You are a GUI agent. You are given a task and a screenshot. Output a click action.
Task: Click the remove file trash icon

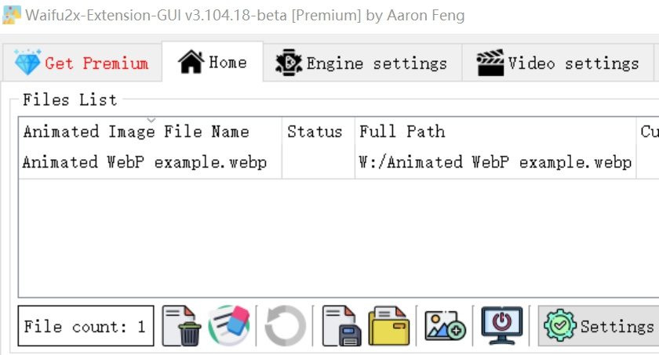pyautogui.click(x=181, y=326)
